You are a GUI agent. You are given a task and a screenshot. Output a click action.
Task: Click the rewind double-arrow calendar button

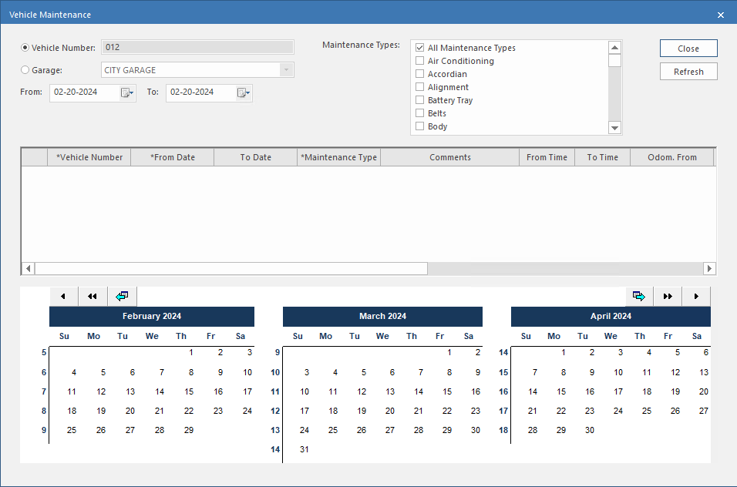(93, 297)
